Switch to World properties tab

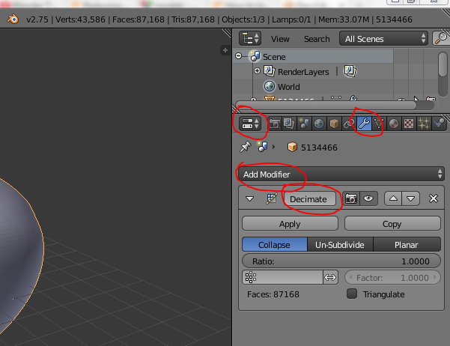[319, 124]
